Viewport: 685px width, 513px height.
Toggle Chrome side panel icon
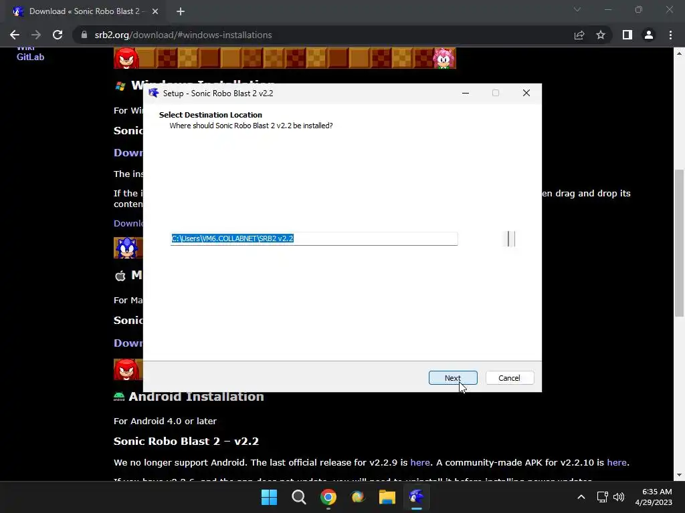click(x=627, y=35)
